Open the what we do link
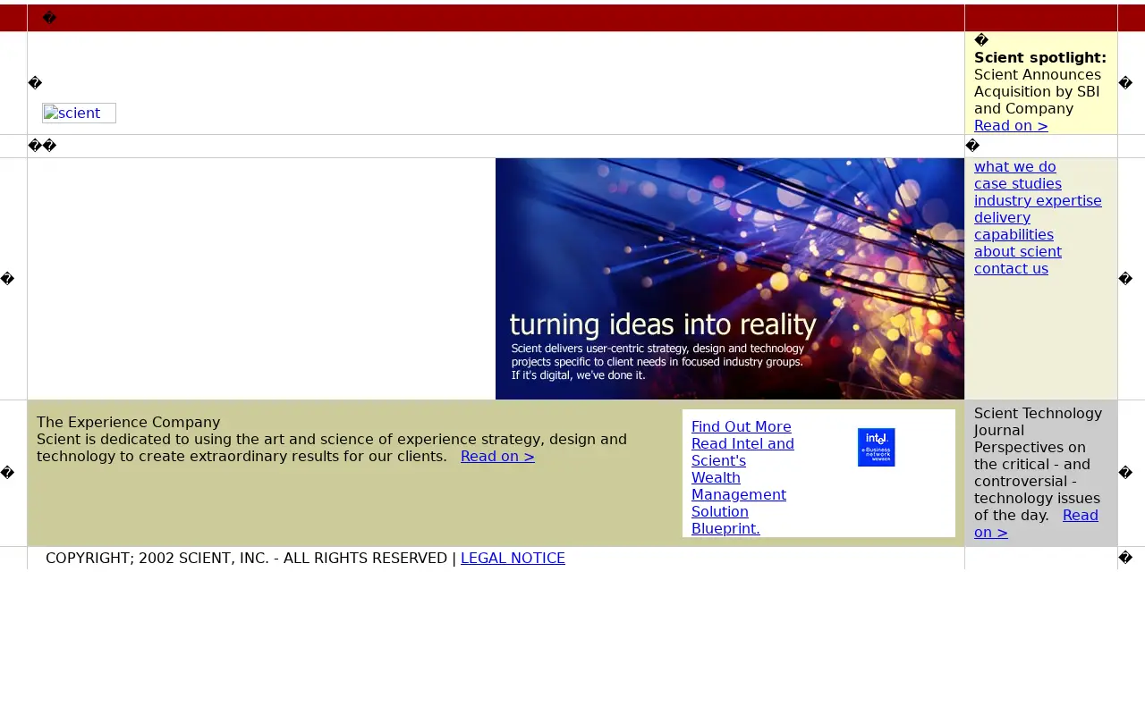1145x715 pixels. pyautogui.click(x=1014, y=167)
